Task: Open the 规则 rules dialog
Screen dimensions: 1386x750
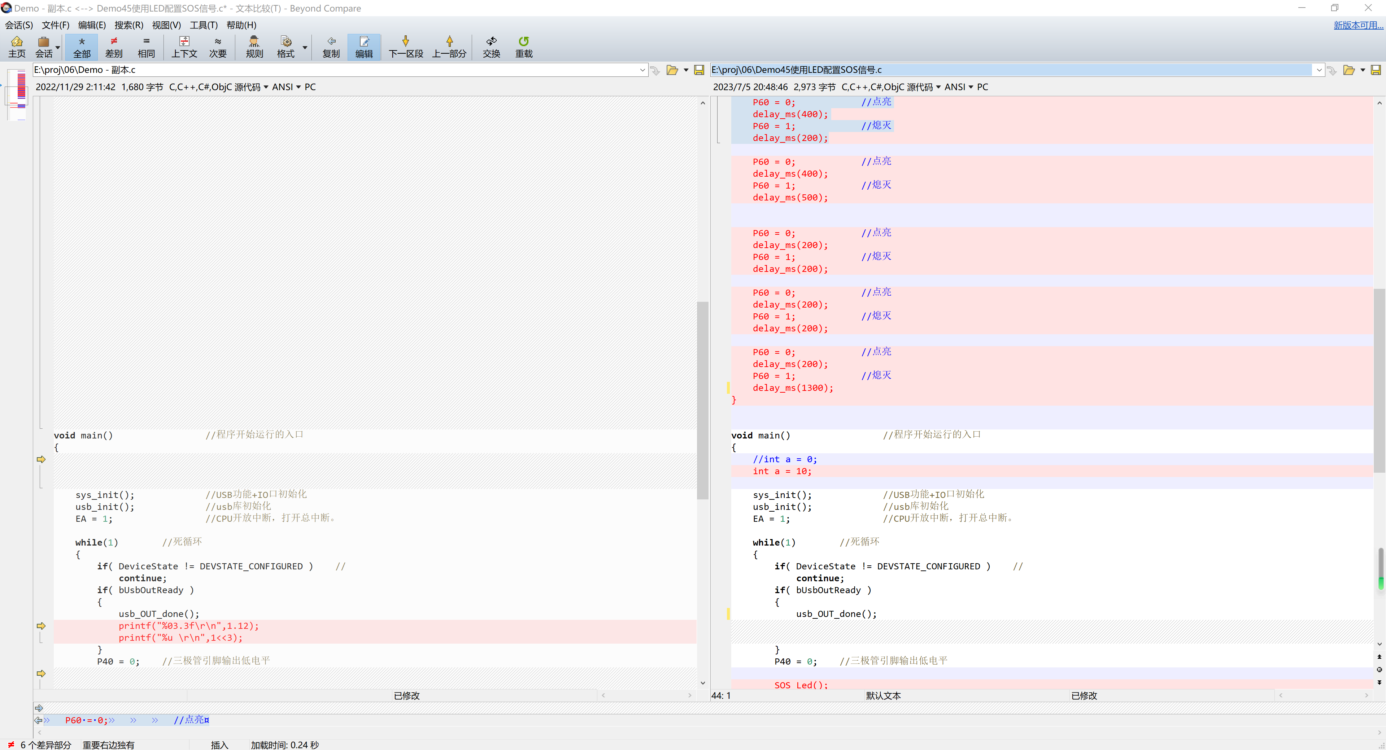Action: pos(254,47)
